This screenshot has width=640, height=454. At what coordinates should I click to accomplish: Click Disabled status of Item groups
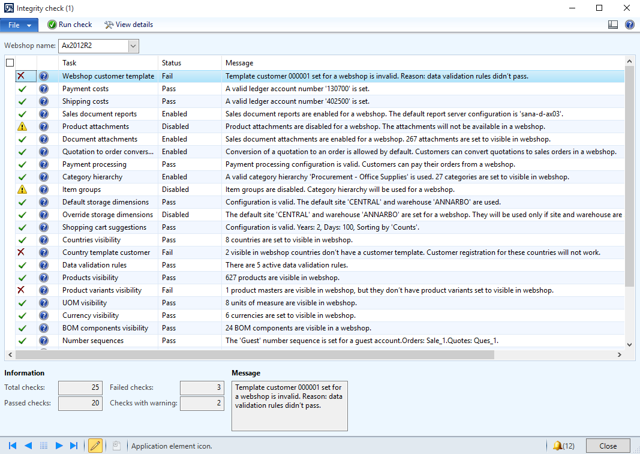(x=175, y=190)
